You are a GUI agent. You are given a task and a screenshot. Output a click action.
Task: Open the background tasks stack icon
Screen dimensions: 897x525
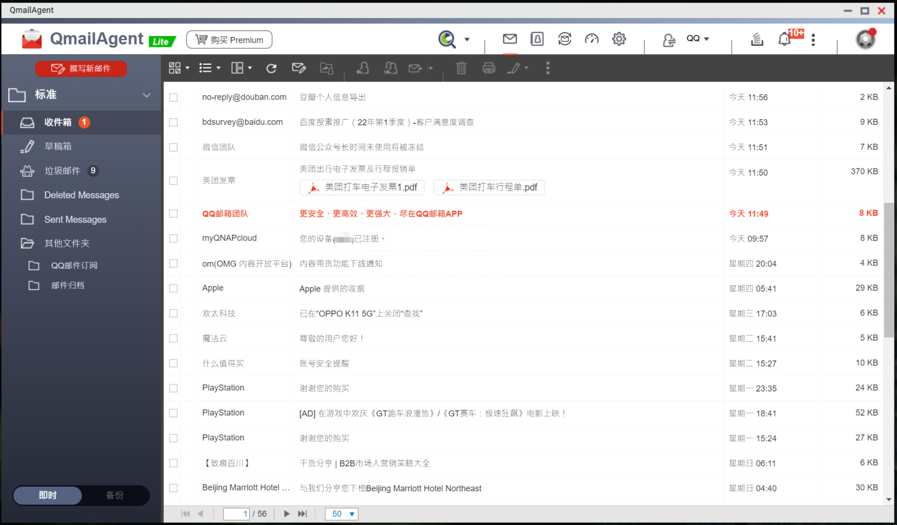click(x=757, y=39)
